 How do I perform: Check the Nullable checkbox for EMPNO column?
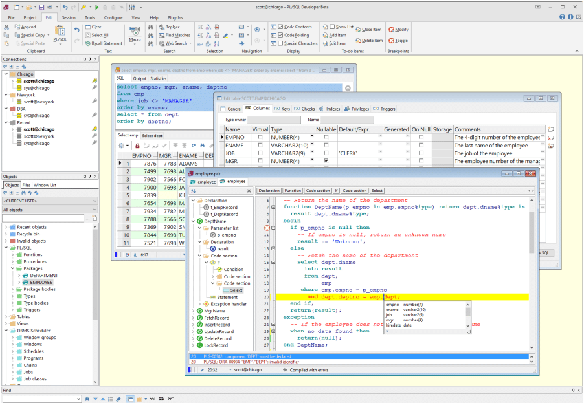[326, 136]
